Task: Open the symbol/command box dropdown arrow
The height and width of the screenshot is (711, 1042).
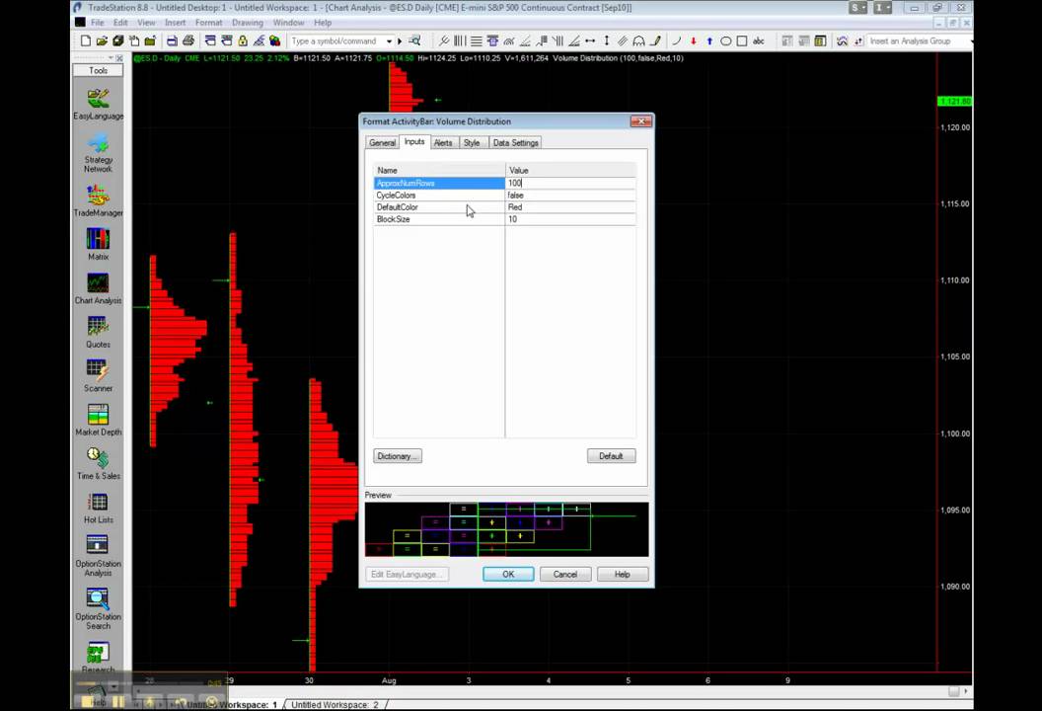Action: coord(390,41)
